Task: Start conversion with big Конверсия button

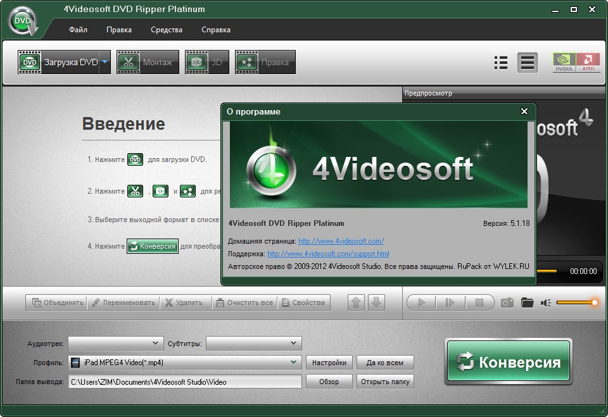Action: tap(508, 361)
